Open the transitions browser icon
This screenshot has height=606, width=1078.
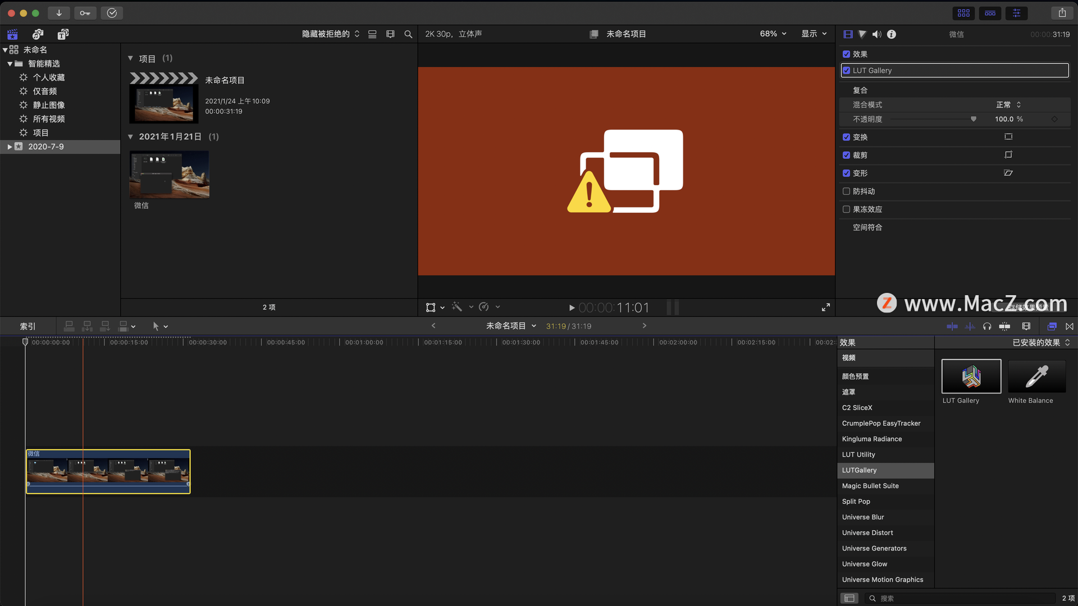[x=1070, y=326]
